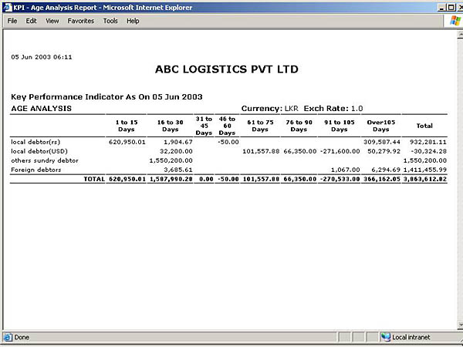
Task: Open the File menu
Action: tap(12, 21)
